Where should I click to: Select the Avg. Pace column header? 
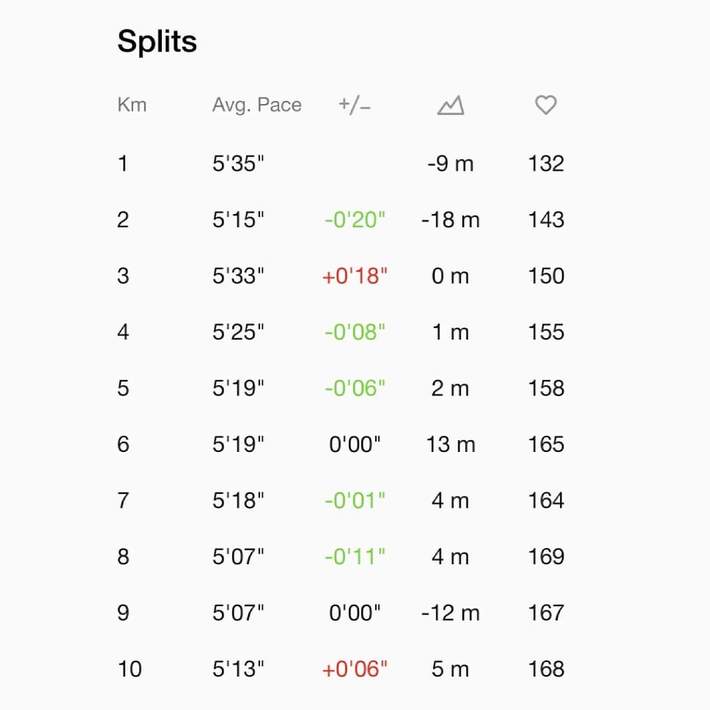click(x=257, y=105)
